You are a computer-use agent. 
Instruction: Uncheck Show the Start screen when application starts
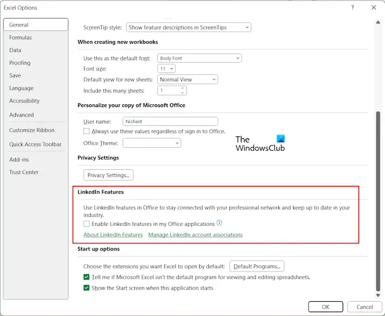(86, 288)
